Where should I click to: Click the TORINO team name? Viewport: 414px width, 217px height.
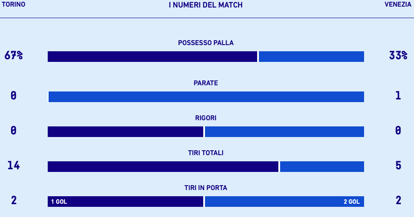click(x=14, y=4)
